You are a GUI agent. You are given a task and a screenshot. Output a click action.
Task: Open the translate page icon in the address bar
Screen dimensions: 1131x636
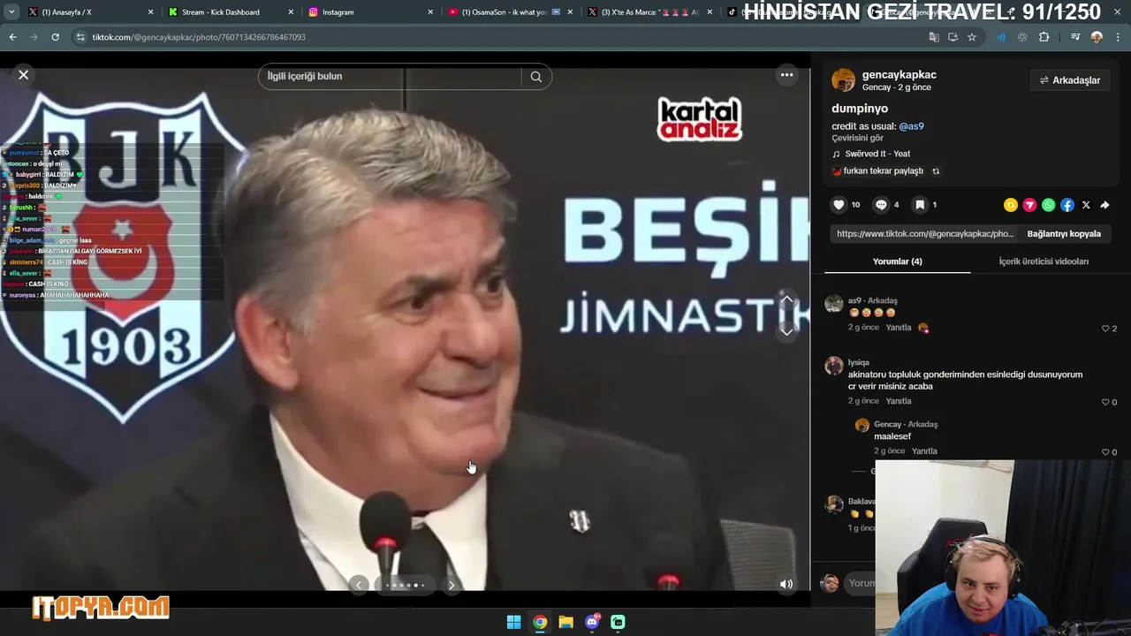tap(934, 37)
